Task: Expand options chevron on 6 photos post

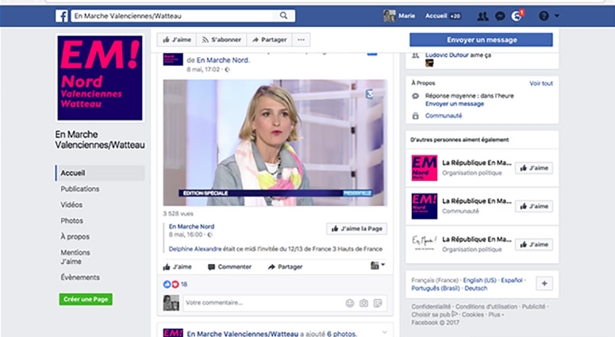Action: [384, 332]
